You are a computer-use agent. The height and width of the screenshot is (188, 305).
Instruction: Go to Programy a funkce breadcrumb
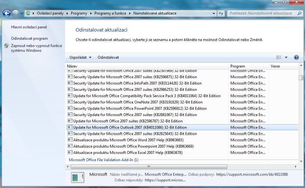click(110, 13)
